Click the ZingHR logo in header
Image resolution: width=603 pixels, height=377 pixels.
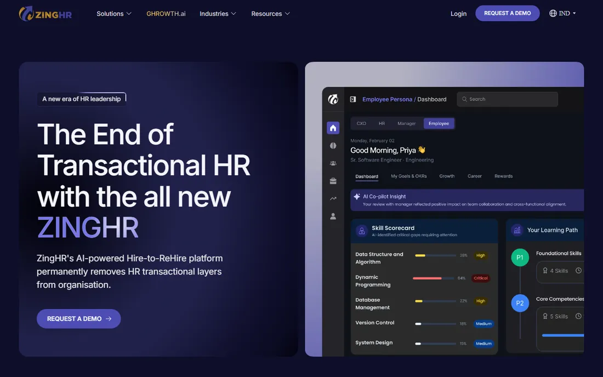(45, 14)
